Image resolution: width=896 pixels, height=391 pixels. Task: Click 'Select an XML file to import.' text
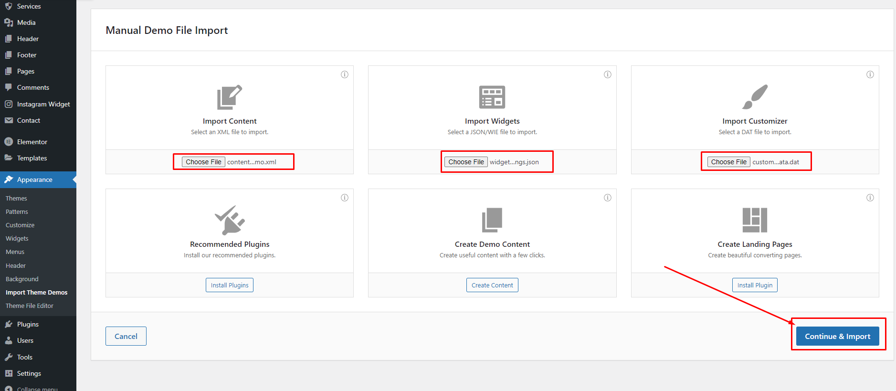(230, 132)
